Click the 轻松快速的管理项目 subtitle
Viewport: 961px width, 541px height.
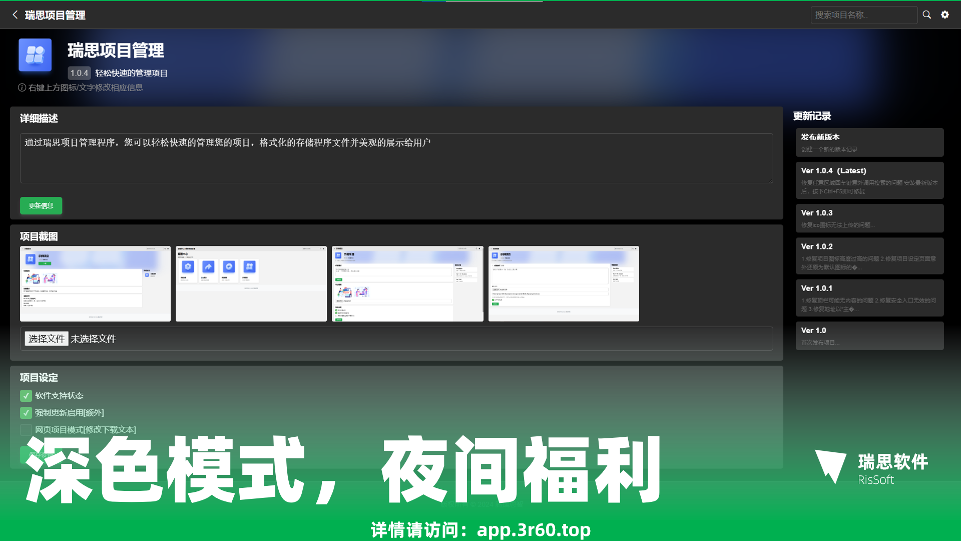(x=131, y=73)
